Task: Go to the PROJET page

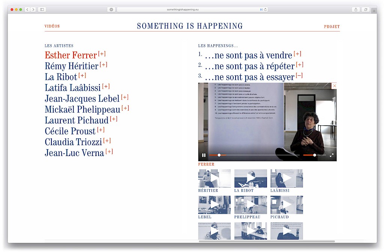Action: [331, 27]
